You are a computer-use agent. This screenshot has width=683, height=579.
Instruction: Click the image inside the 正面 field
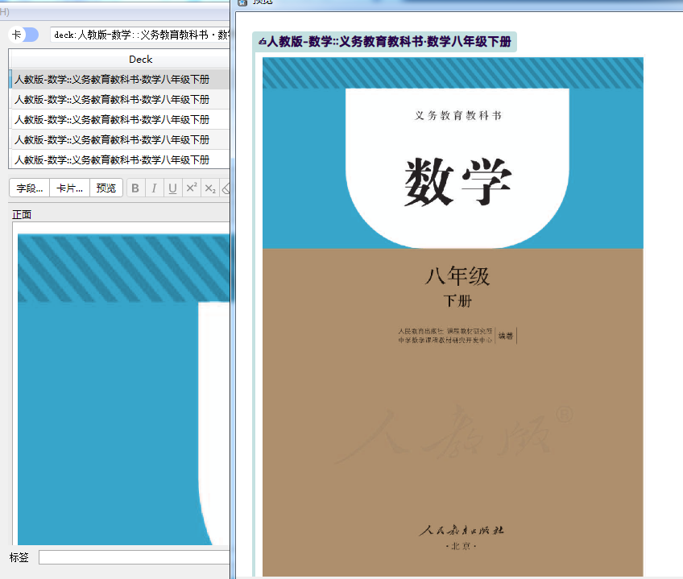point(124,389)
